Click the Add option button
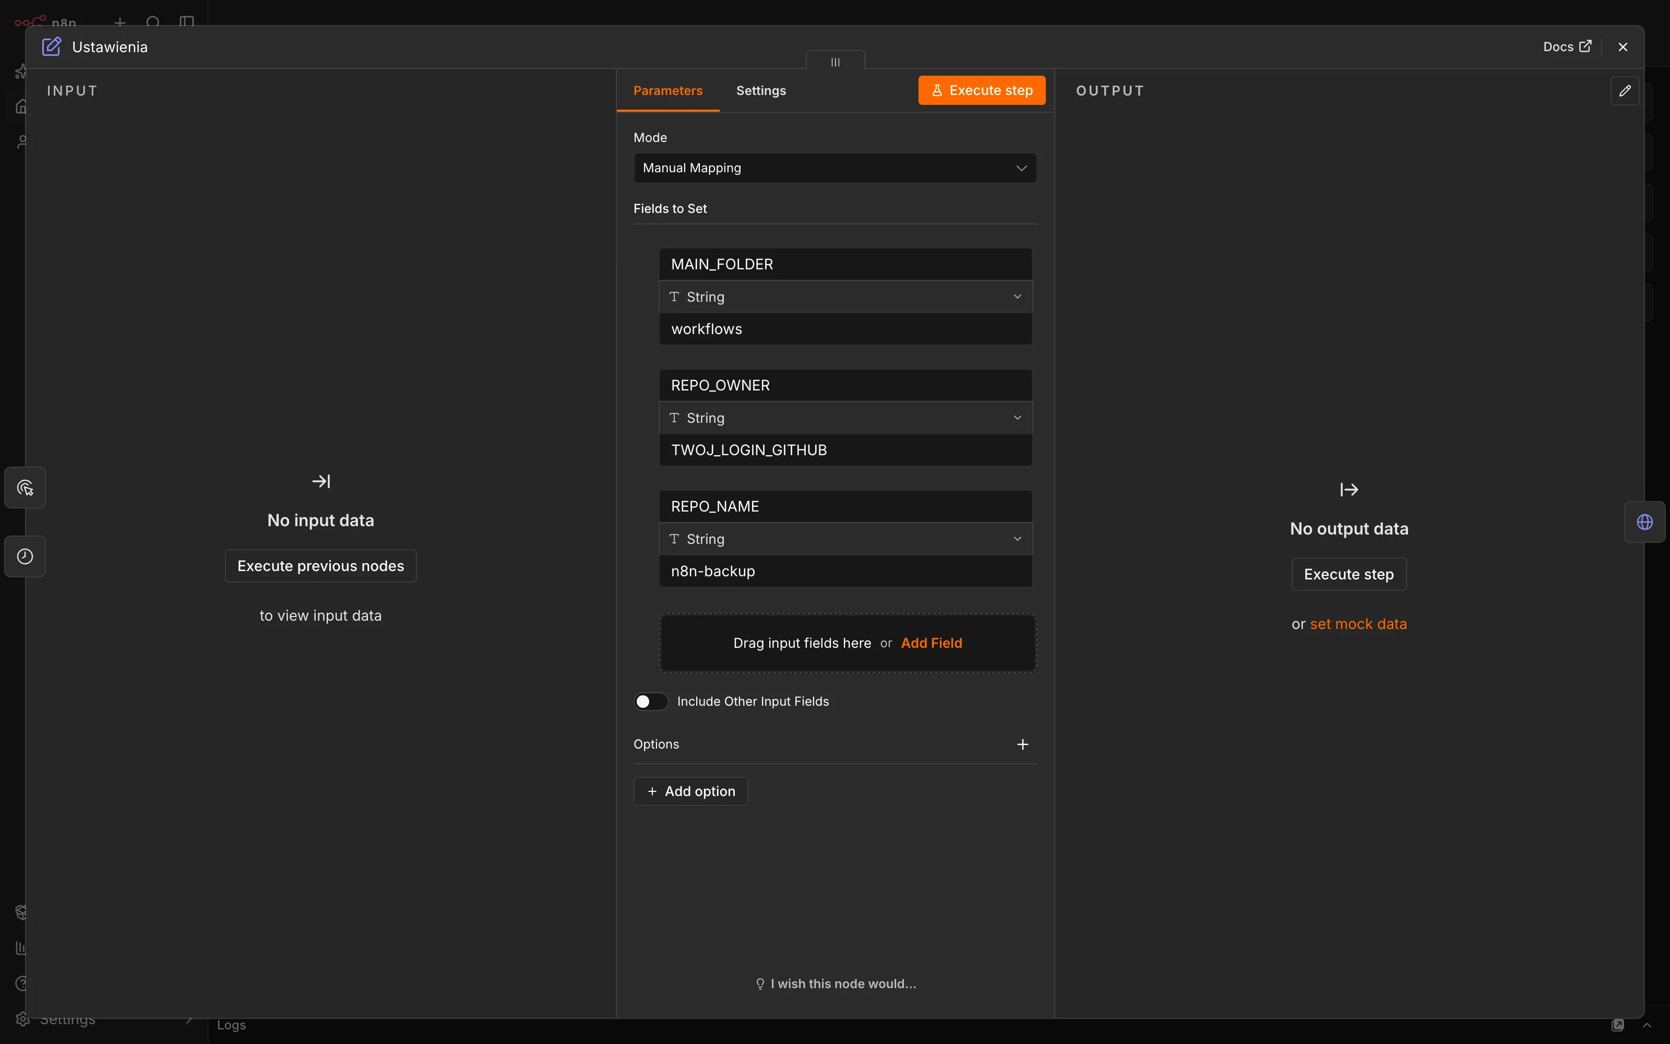The width and height of the screenshot is (1670, 1044). pos(690,791)
